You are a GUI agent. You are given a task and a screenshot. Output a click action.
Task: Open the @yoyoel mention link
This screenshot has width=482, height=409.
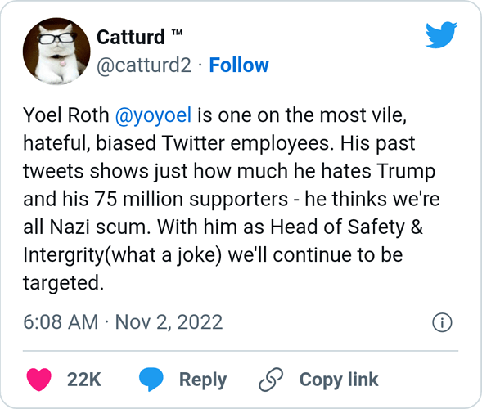click(x=153, y=115)
